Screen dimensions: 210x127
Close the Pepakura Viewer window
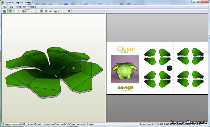(205, 2)
